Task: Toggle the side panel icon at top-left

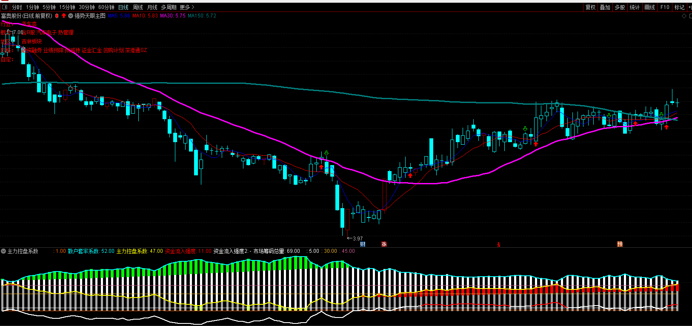Action: [x=5, y=7]
